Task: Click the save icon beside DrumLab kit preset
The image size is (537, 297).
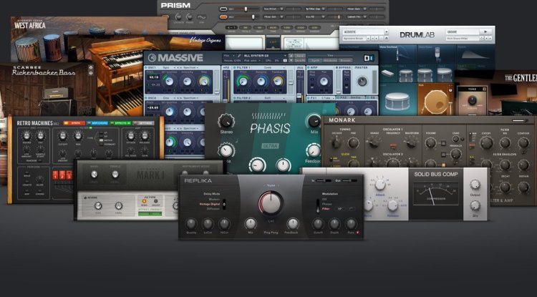Action: tap(387, 39)
